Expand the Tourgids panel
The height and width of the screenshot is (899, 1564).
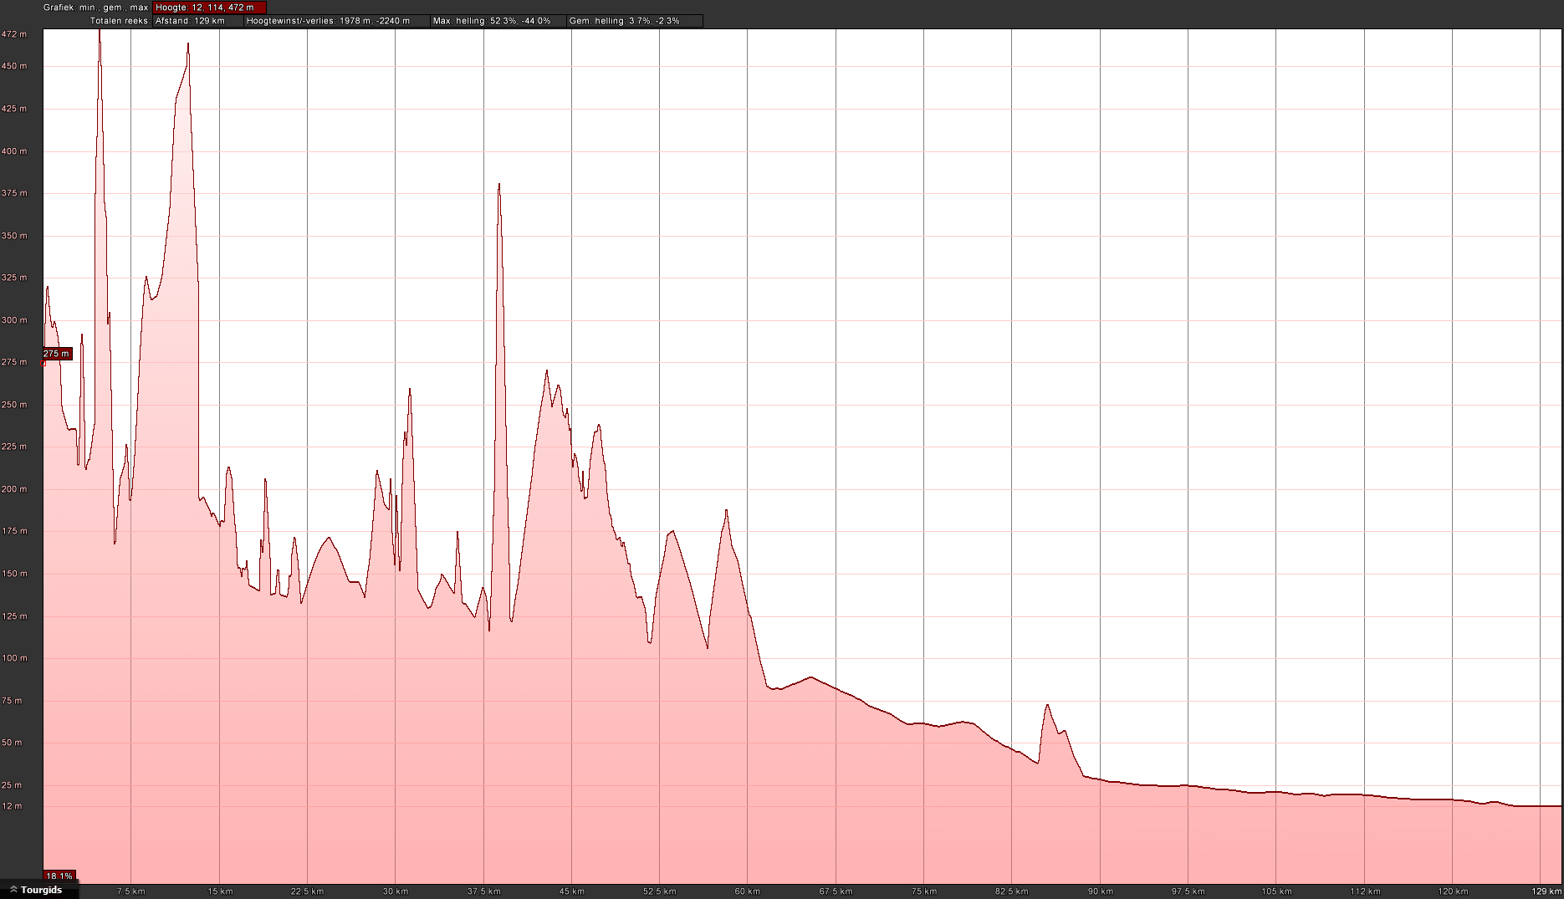pos(40,890)
